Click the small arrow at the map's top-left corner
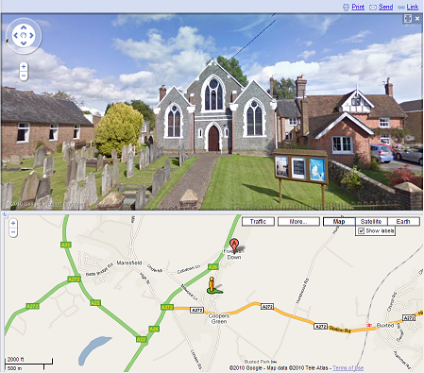The image size is (424, 373). 5,214
